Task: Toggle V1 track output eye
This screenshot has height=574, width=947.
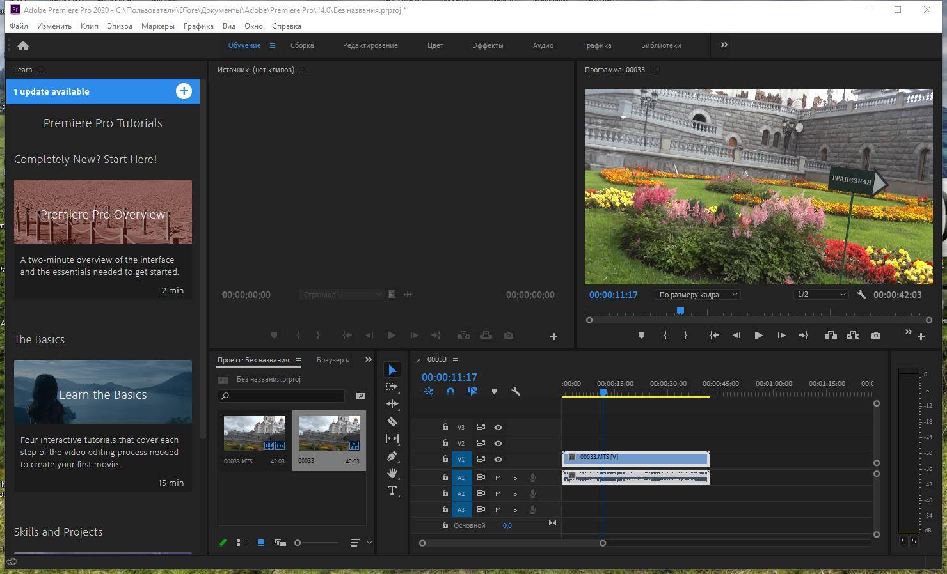Action: (x=498, y=459)
